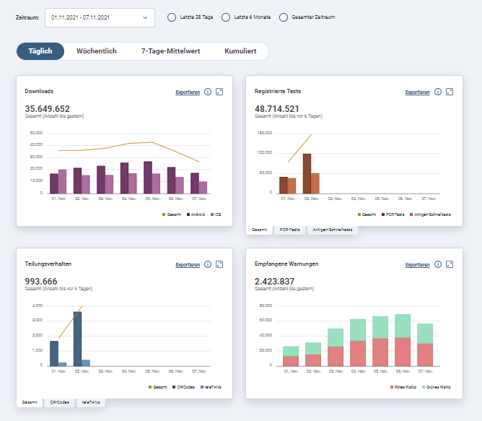The height and width of the screenshot is (421, 482).
Task: Click Exportieren link on Empfangene Warnungen card
Action: pos(418,265)
